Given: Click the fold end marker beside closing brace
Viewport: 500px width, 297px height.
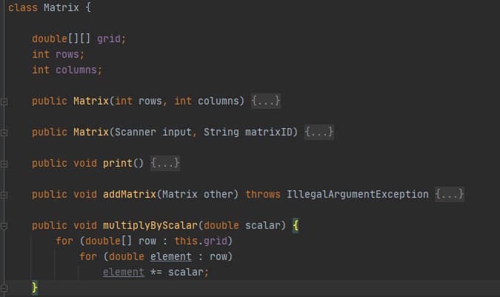Looking at the screenshot, I should 4,288.
